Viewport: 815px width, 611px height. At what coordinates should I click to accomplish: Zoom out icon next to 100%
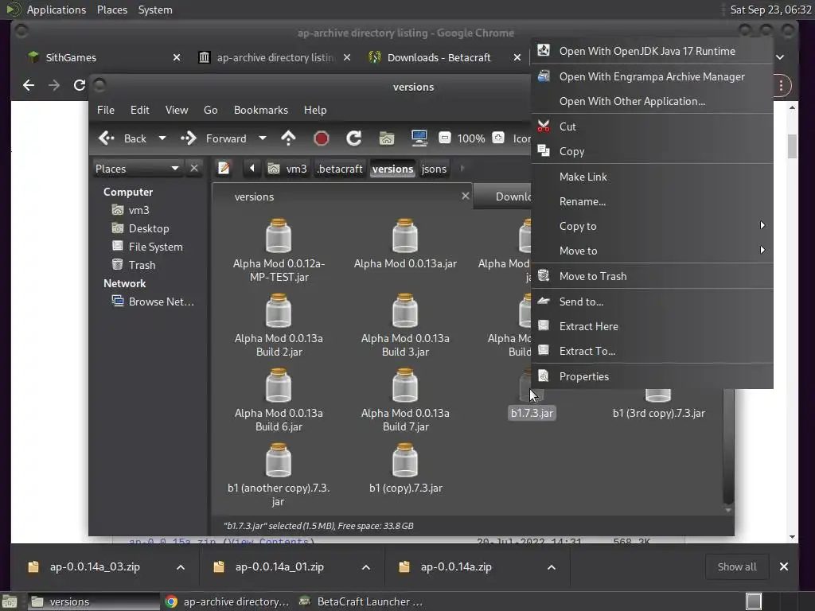(x=445, y=138)
